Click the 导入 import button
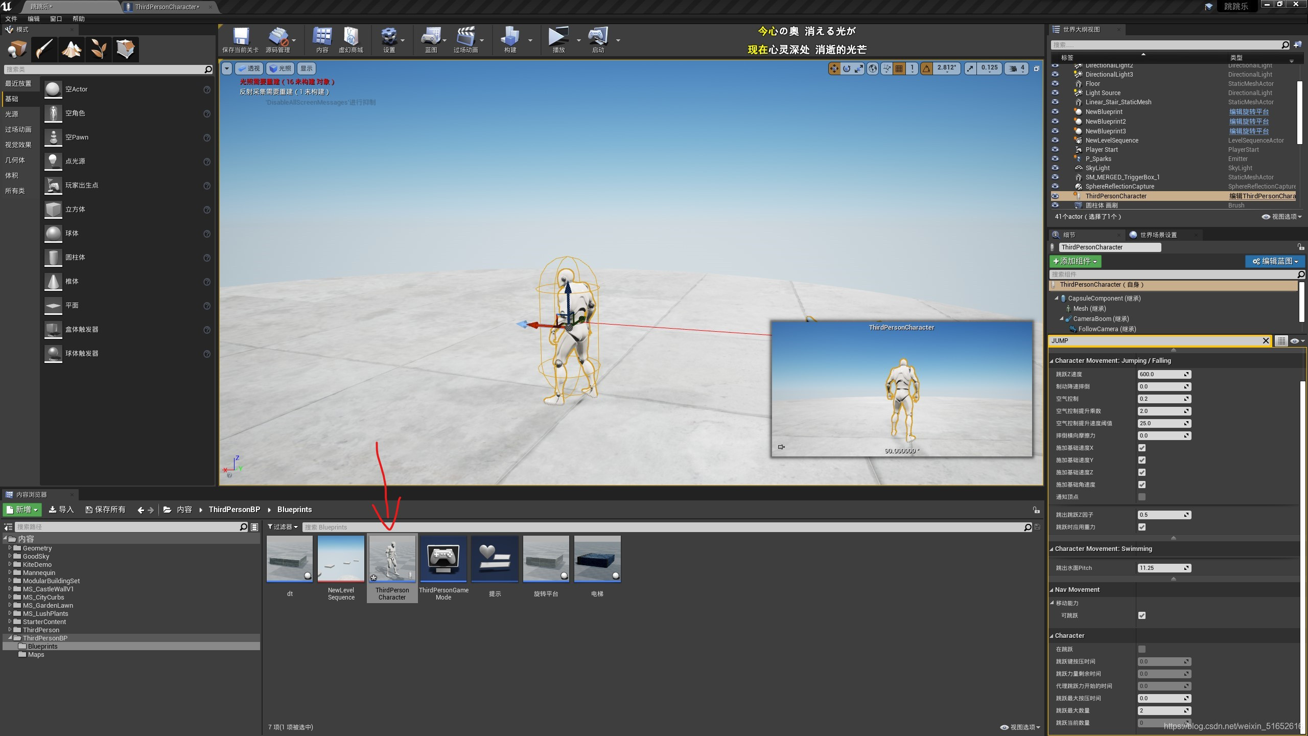 coord(61,510)
